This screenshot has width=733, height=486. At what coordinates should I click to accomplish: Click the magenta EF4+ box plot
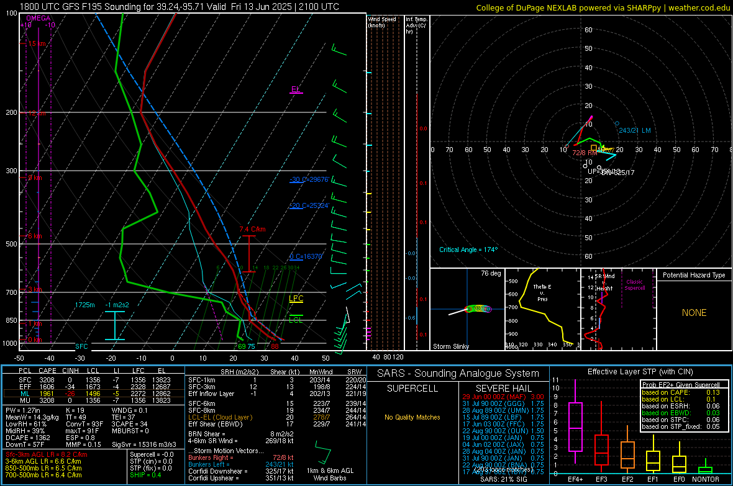[x=575, y=422]
